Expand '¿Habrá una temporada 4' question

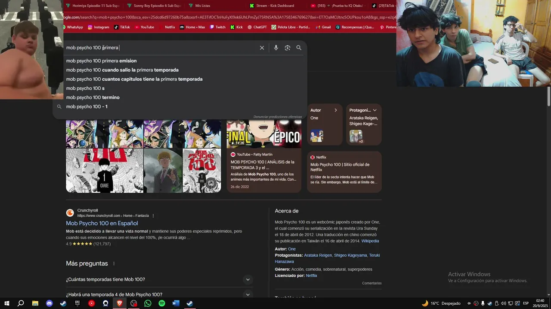[159, 294]
